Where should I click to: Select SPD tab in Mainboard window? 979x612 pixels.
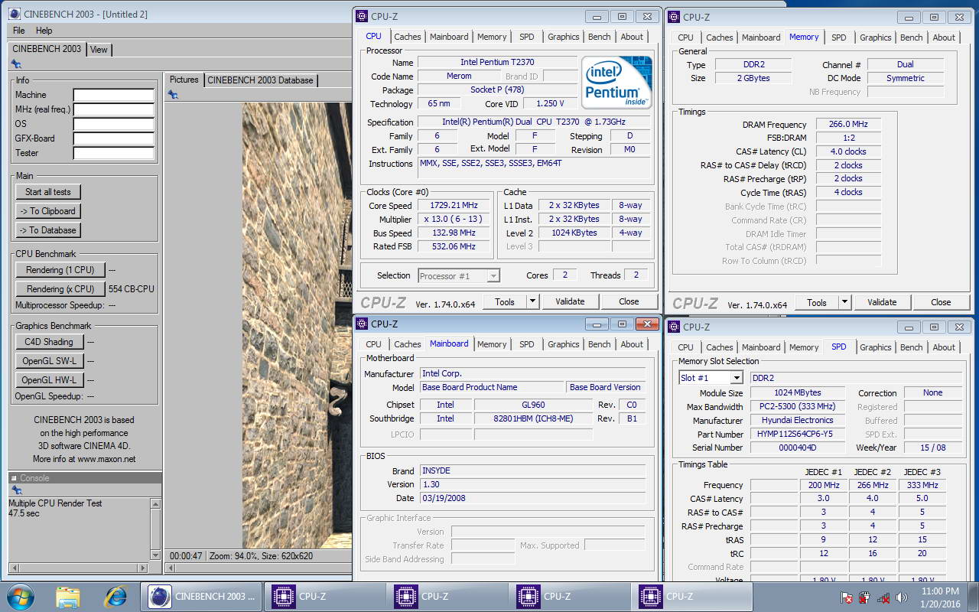click(x=527, y=344)
